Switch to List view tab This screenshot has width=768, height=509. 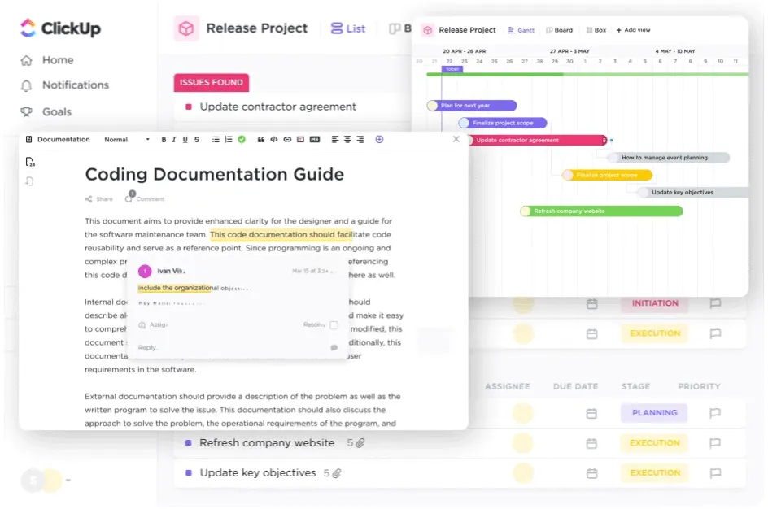(x=348, y=28)
